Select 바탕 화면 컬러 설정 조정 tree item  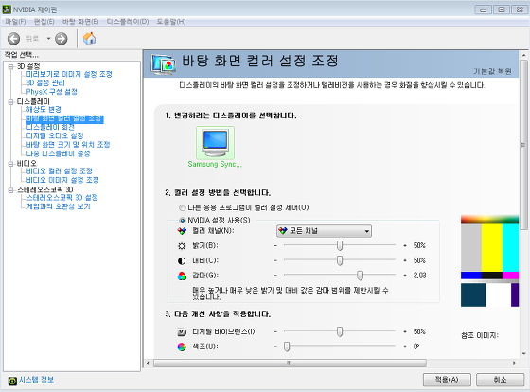pyautogui.click(x=64, y=118)
